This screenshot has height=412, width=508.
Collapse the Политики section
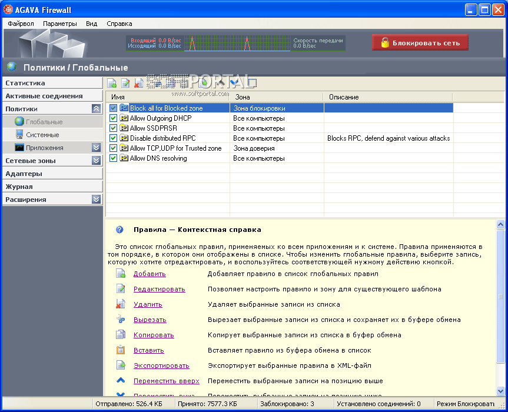pyautogui.click(x=97, y=109)
